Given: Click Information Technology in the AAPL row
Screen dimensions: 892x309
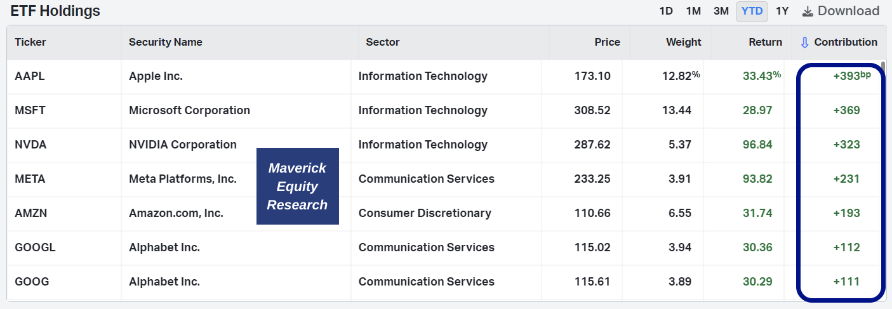Looking at the screenshot, I should 423,76.
